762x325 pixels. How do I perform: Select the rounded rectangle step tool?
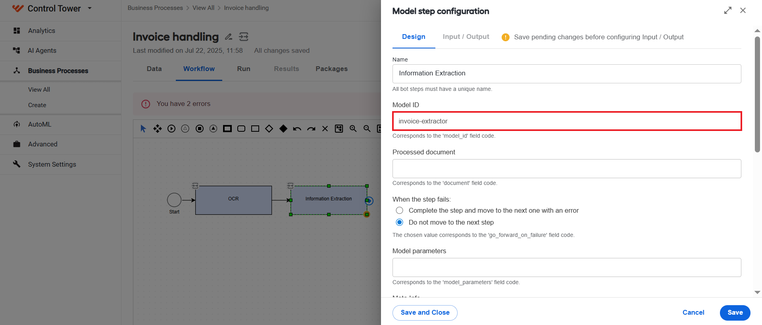(241, 129)
